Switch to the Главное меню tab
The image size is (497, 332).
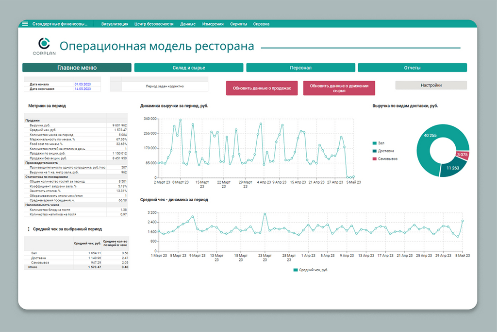coord(77,68)
